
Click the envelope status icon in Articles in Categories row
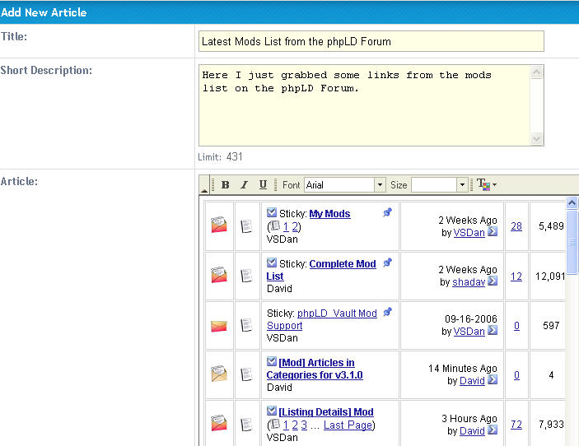[219, 374]
